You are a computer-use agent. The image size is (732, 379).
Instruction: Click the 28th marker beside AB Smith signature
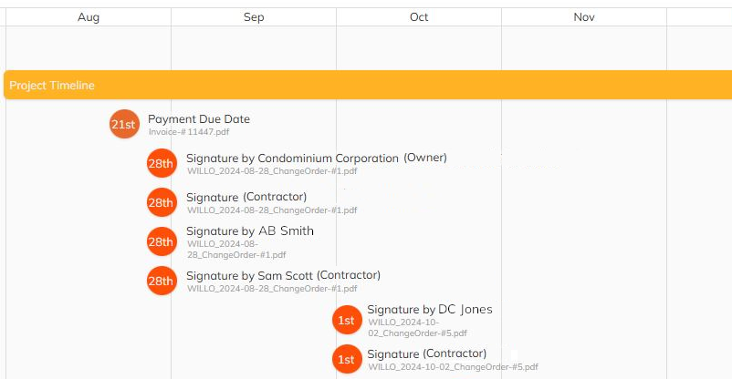pyautogui.click(x=162, y=241)
